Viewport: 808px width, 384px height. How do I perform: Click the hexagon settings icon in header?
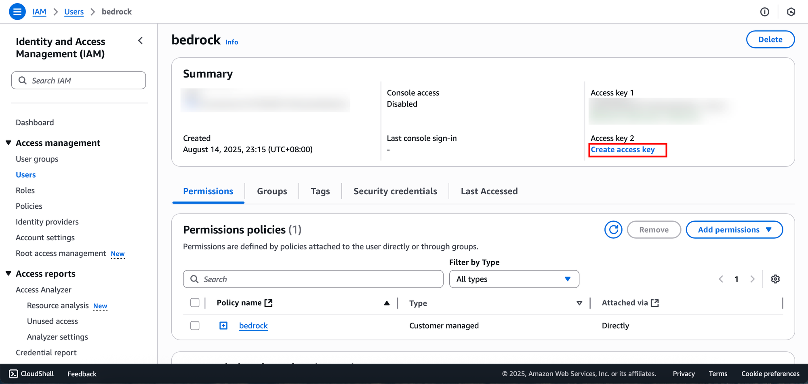coord(791,12)
